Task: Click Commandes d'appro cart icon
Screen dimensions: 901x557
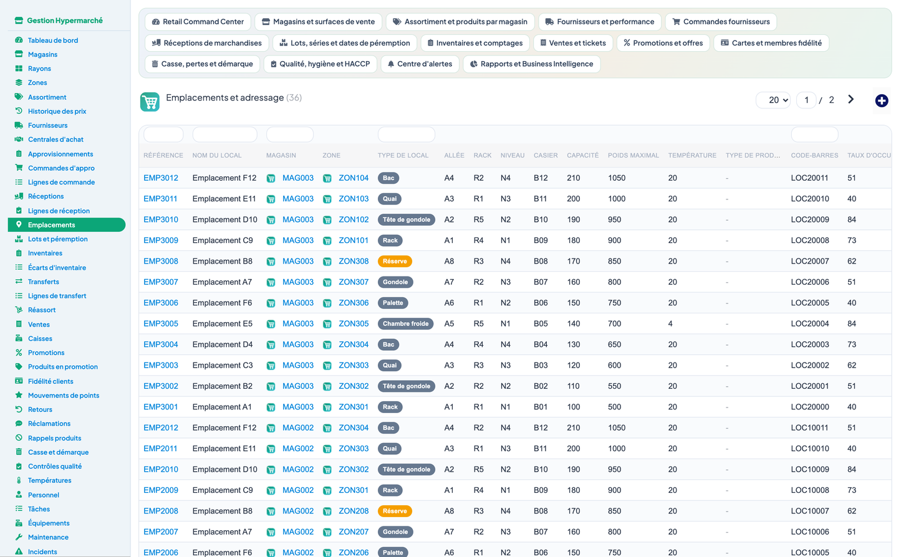Action: (x=19, y=168)
